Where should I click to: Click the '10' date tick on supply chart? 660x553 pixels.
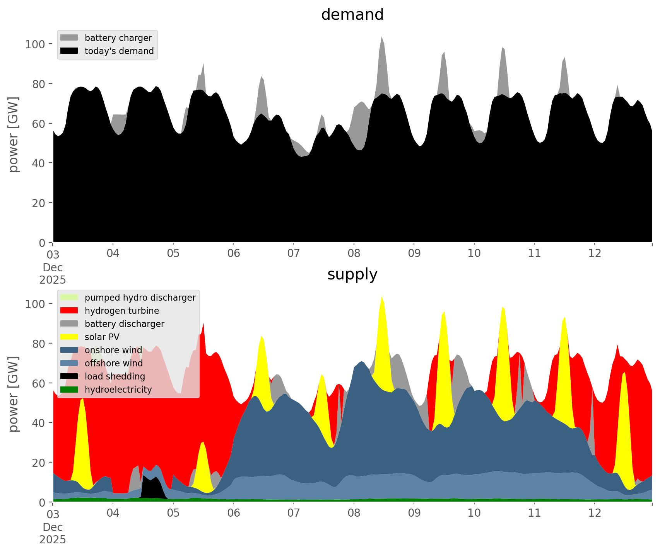[474, 513]
